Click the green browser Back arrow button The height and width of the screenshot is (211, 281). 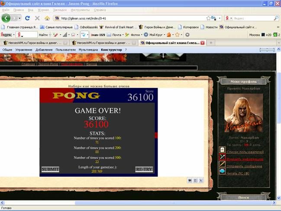click(6, 18)
